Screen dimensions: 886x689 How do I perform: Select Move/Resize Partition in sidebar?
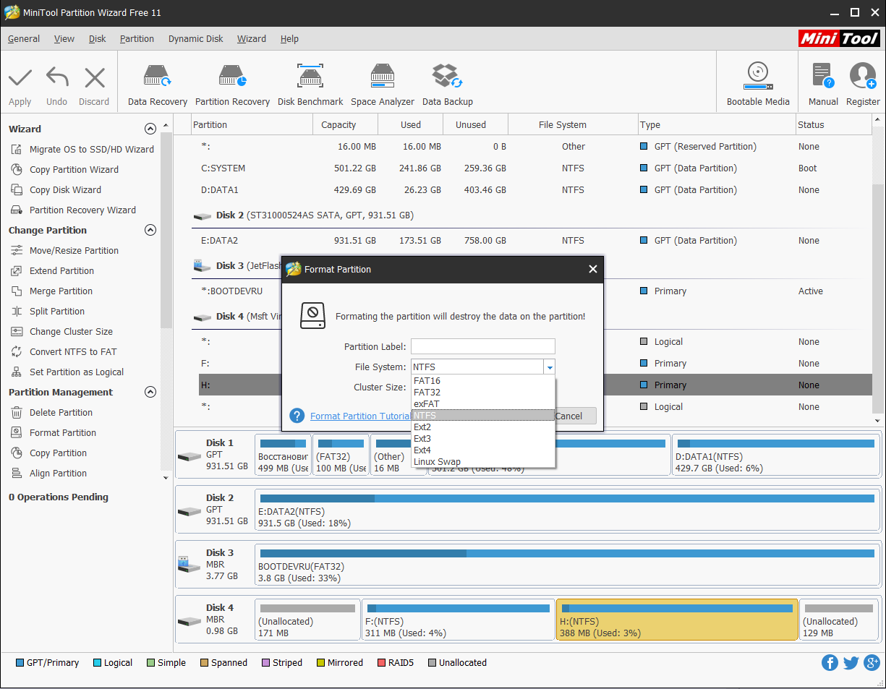[74, 251]
